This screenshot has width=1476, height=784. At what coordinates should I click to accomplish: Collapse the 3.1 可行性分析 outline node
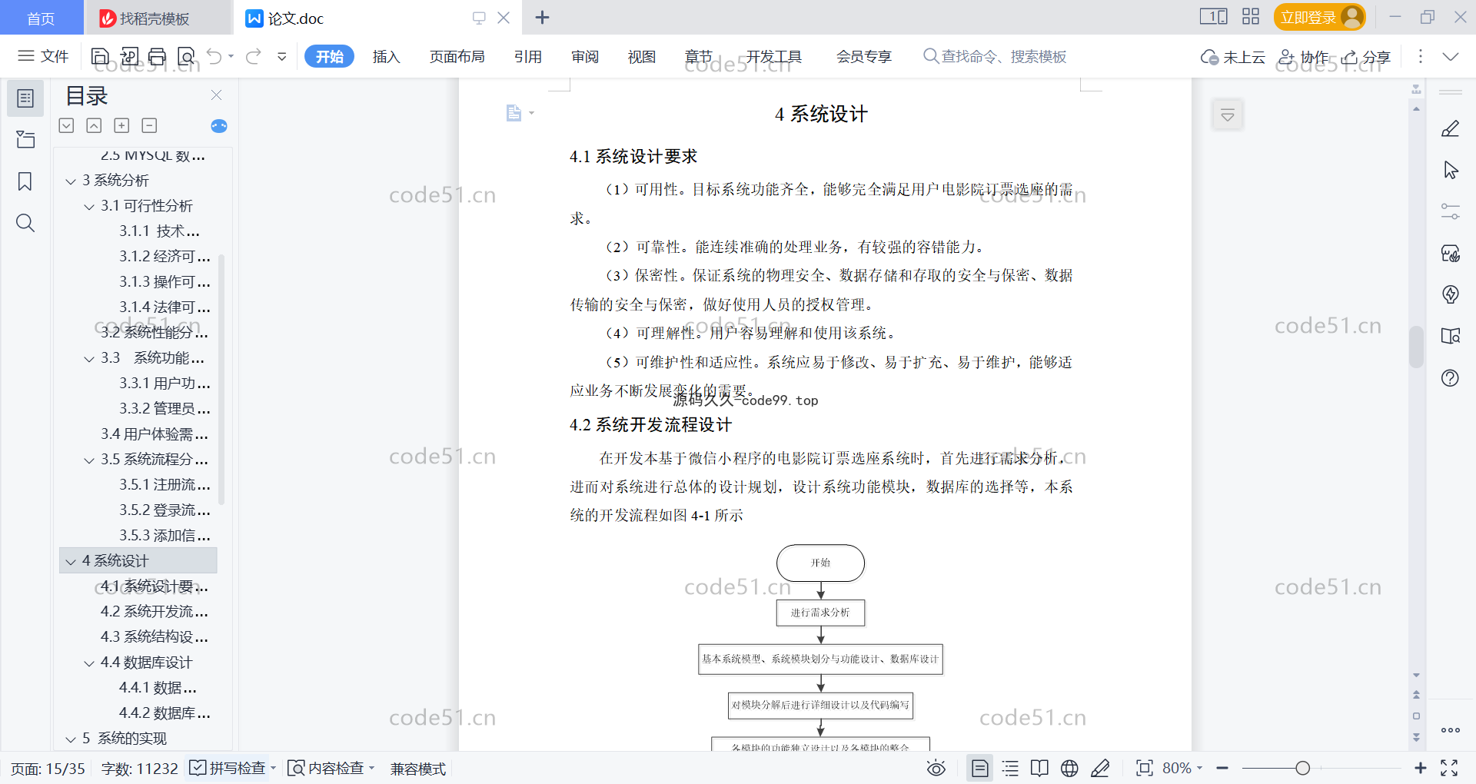89,207
